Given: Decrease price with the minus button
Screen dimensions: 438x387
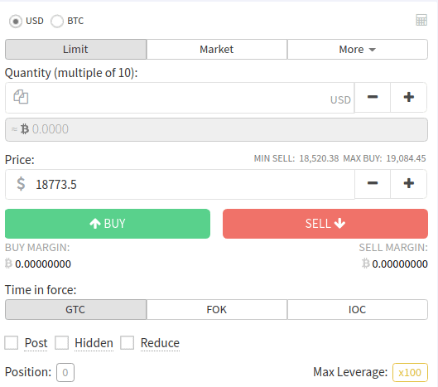Looking at the screenshot, I should (373, 183).
